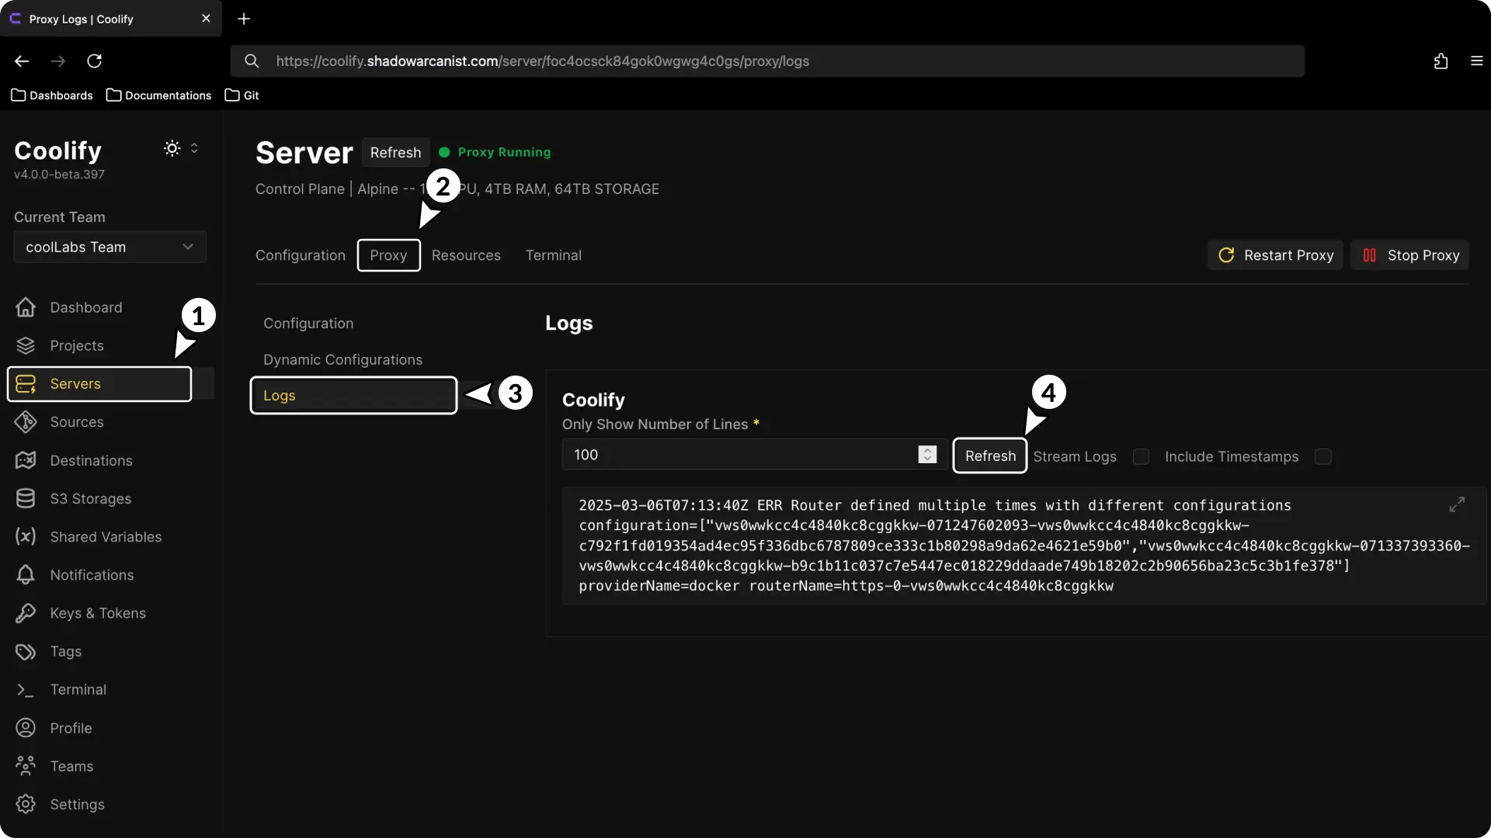Open the Notifications bell section
1491x838 pixels.
[92, 575]
